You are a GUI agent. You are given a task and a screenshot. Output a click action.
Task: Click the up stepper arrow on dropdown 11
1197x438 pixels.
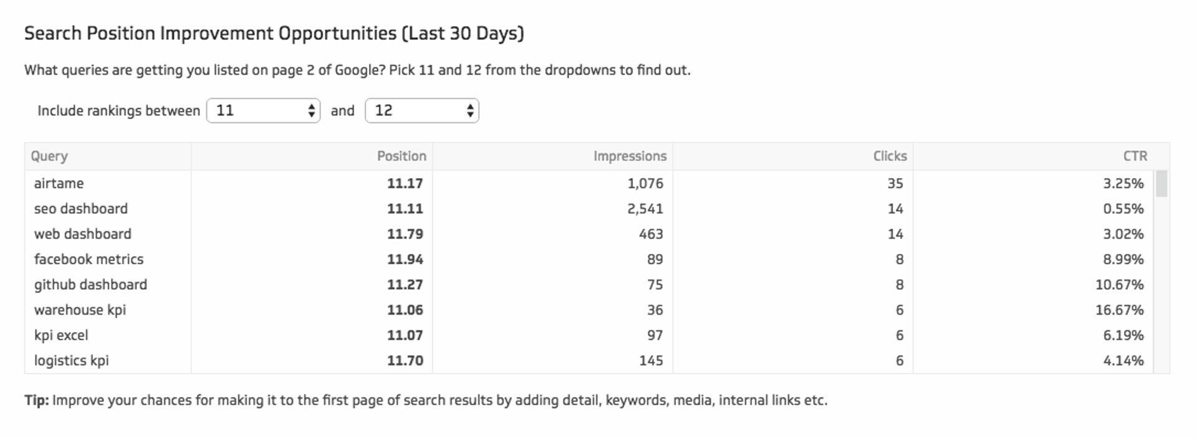tap(313, 107)
